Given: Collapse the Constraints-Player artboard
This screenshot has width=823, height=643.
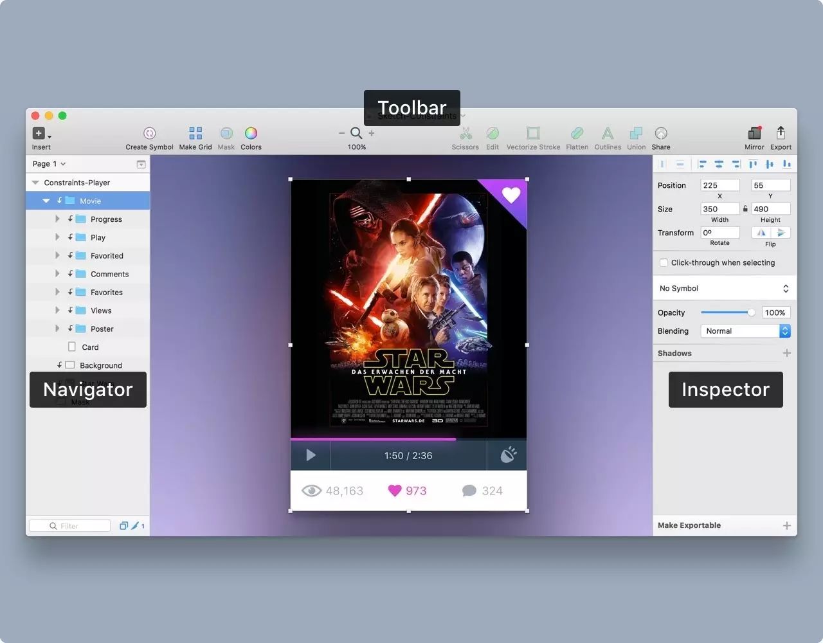Looking at the screenshot, I should point(35,183).
